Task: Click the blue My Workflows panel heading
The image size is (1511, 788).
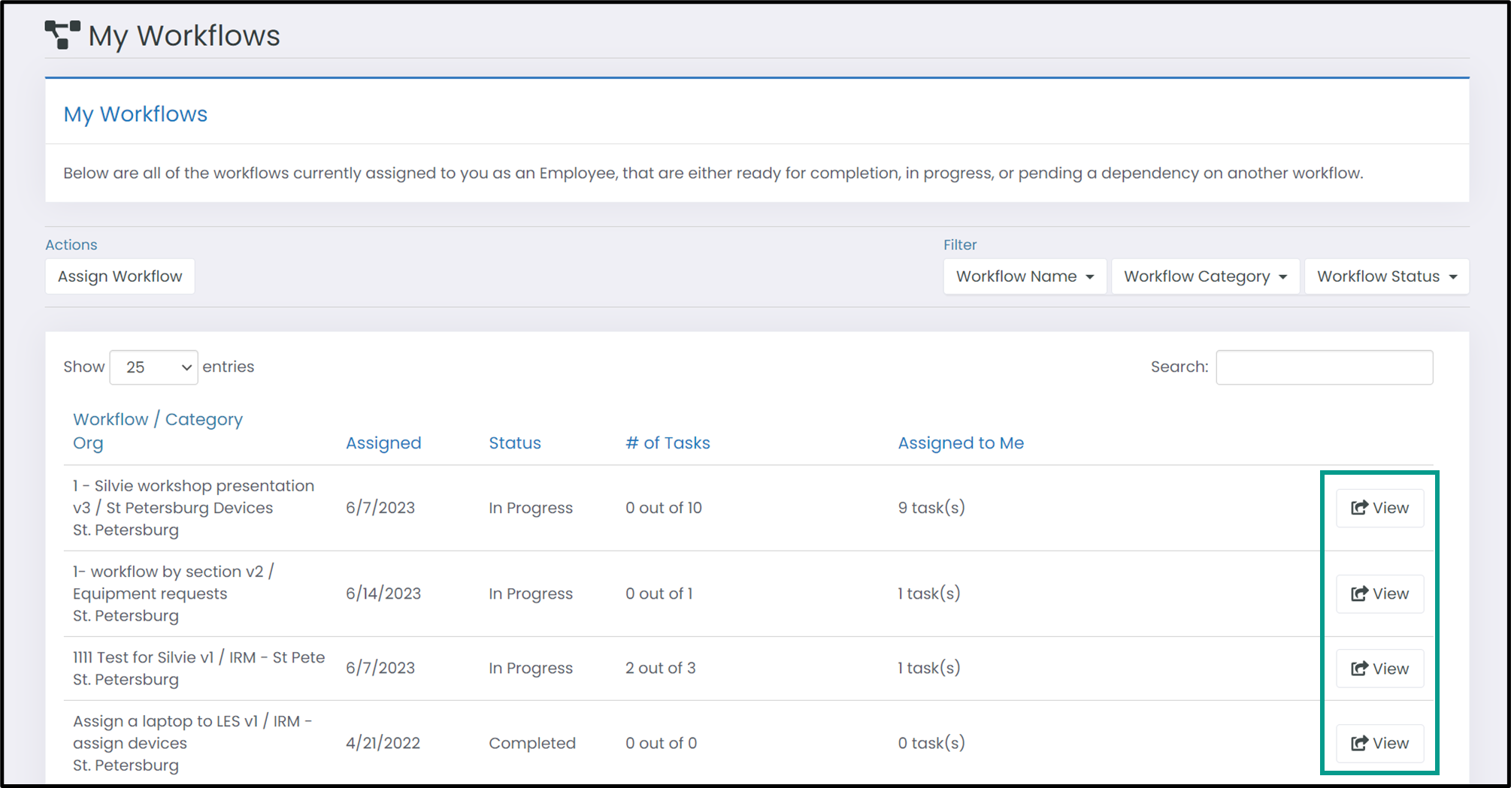Action: click(x=135, y=114)
